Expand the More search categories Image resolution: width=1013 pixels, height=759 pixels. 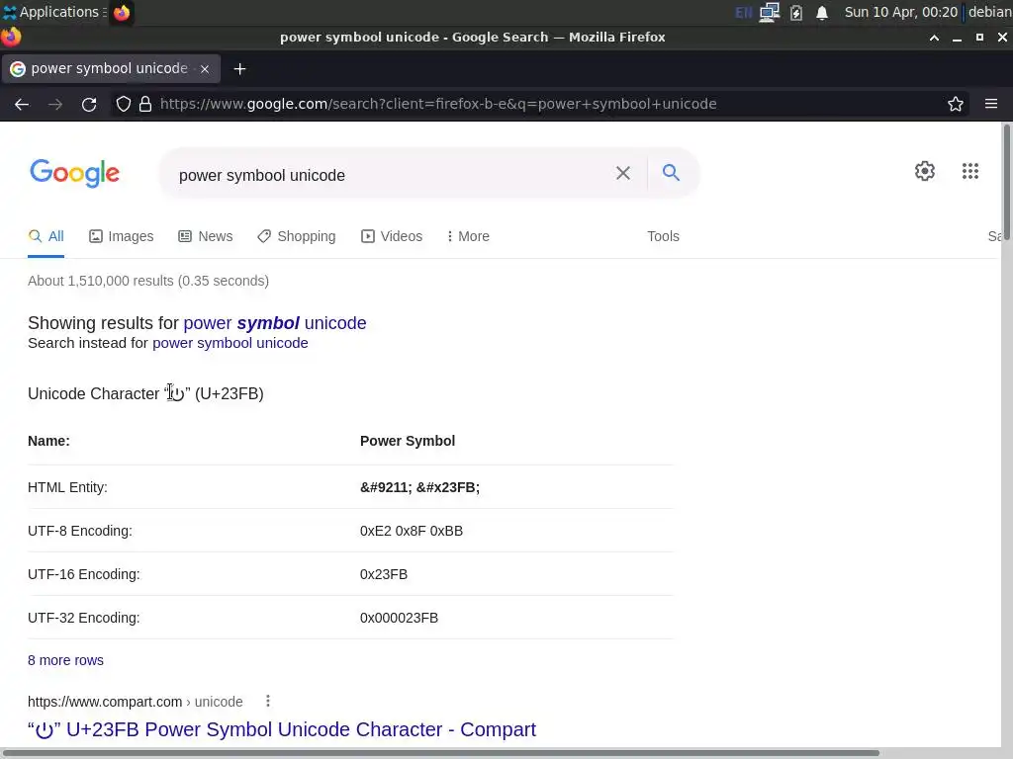click(x=468, y=236)
